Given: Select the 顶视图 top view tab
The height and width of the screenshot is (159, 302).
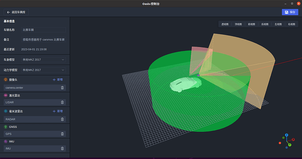Looking at the screenshot, I should tap(238, 24).
